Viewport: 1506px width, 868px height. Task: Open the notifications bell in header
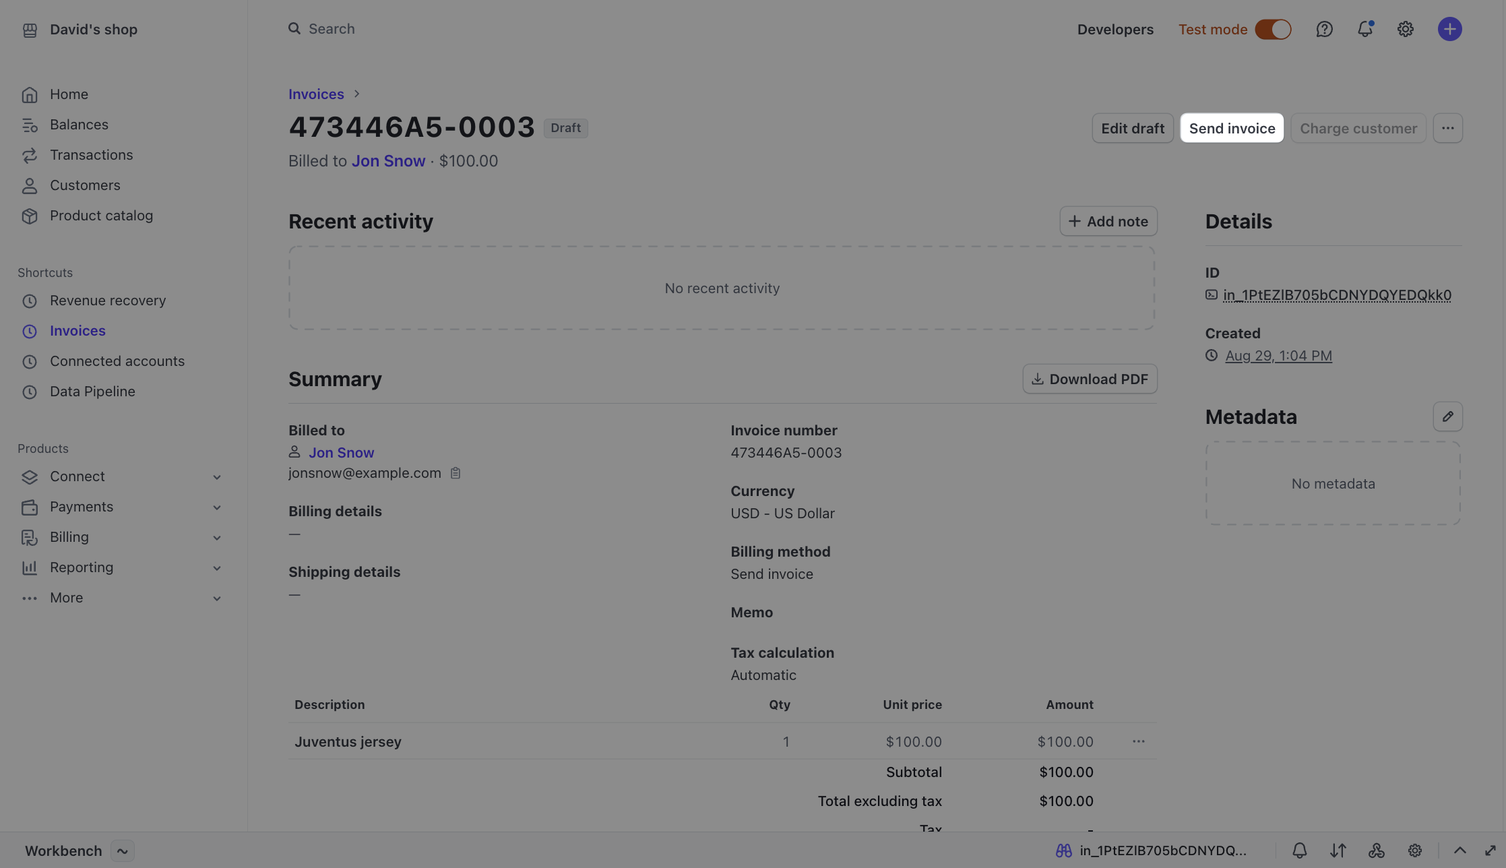(1364, 29)
